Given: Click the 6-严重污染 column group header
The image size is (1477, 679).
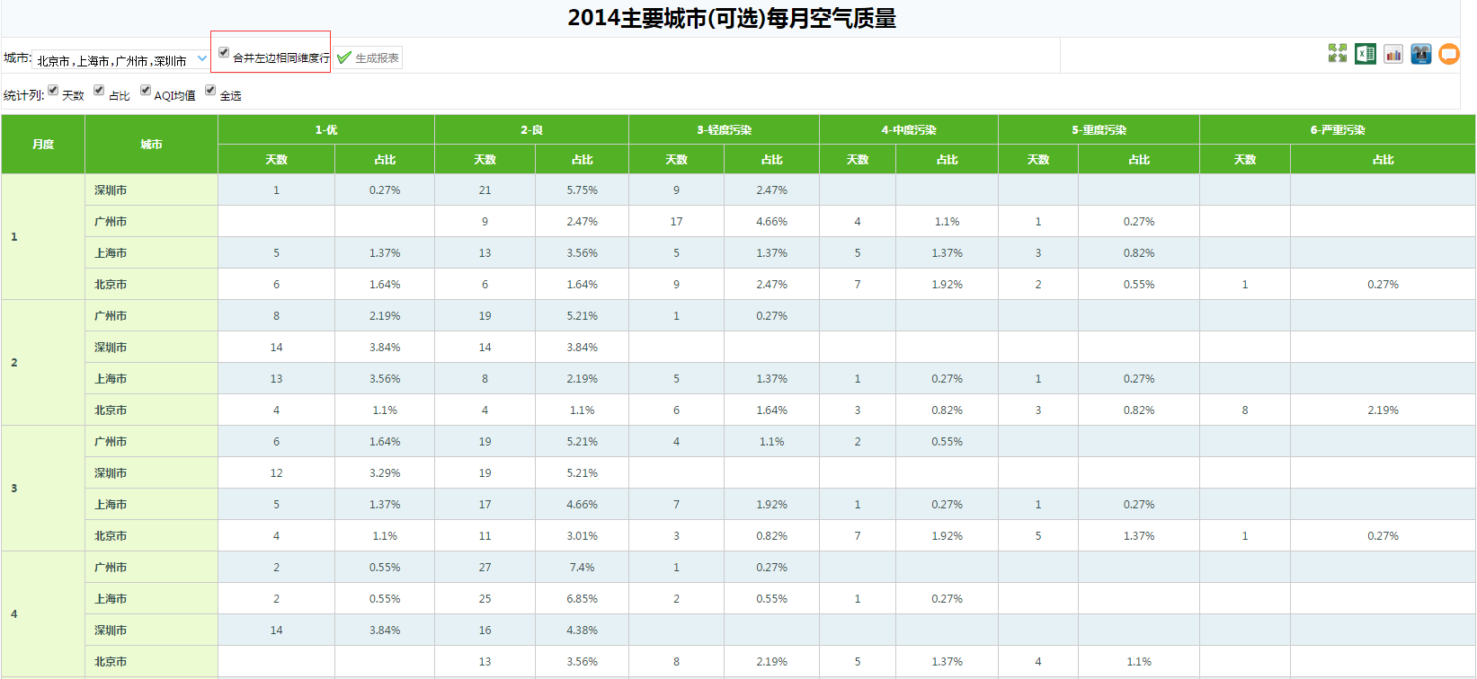Looking at the screenshot, I should point(1337,130).
